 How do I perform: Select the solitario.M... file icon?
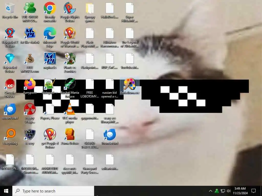pyautogui.click(x=110, y=162)
